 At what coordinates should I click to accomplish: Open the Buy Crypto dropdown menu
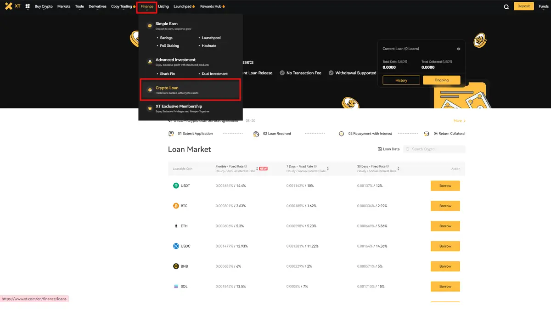(x=44, y=6)
